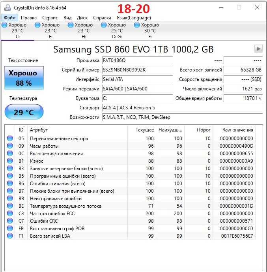267x272 pixels.
Task: Select disk D: G: tab
Action: tap(117, 31)
